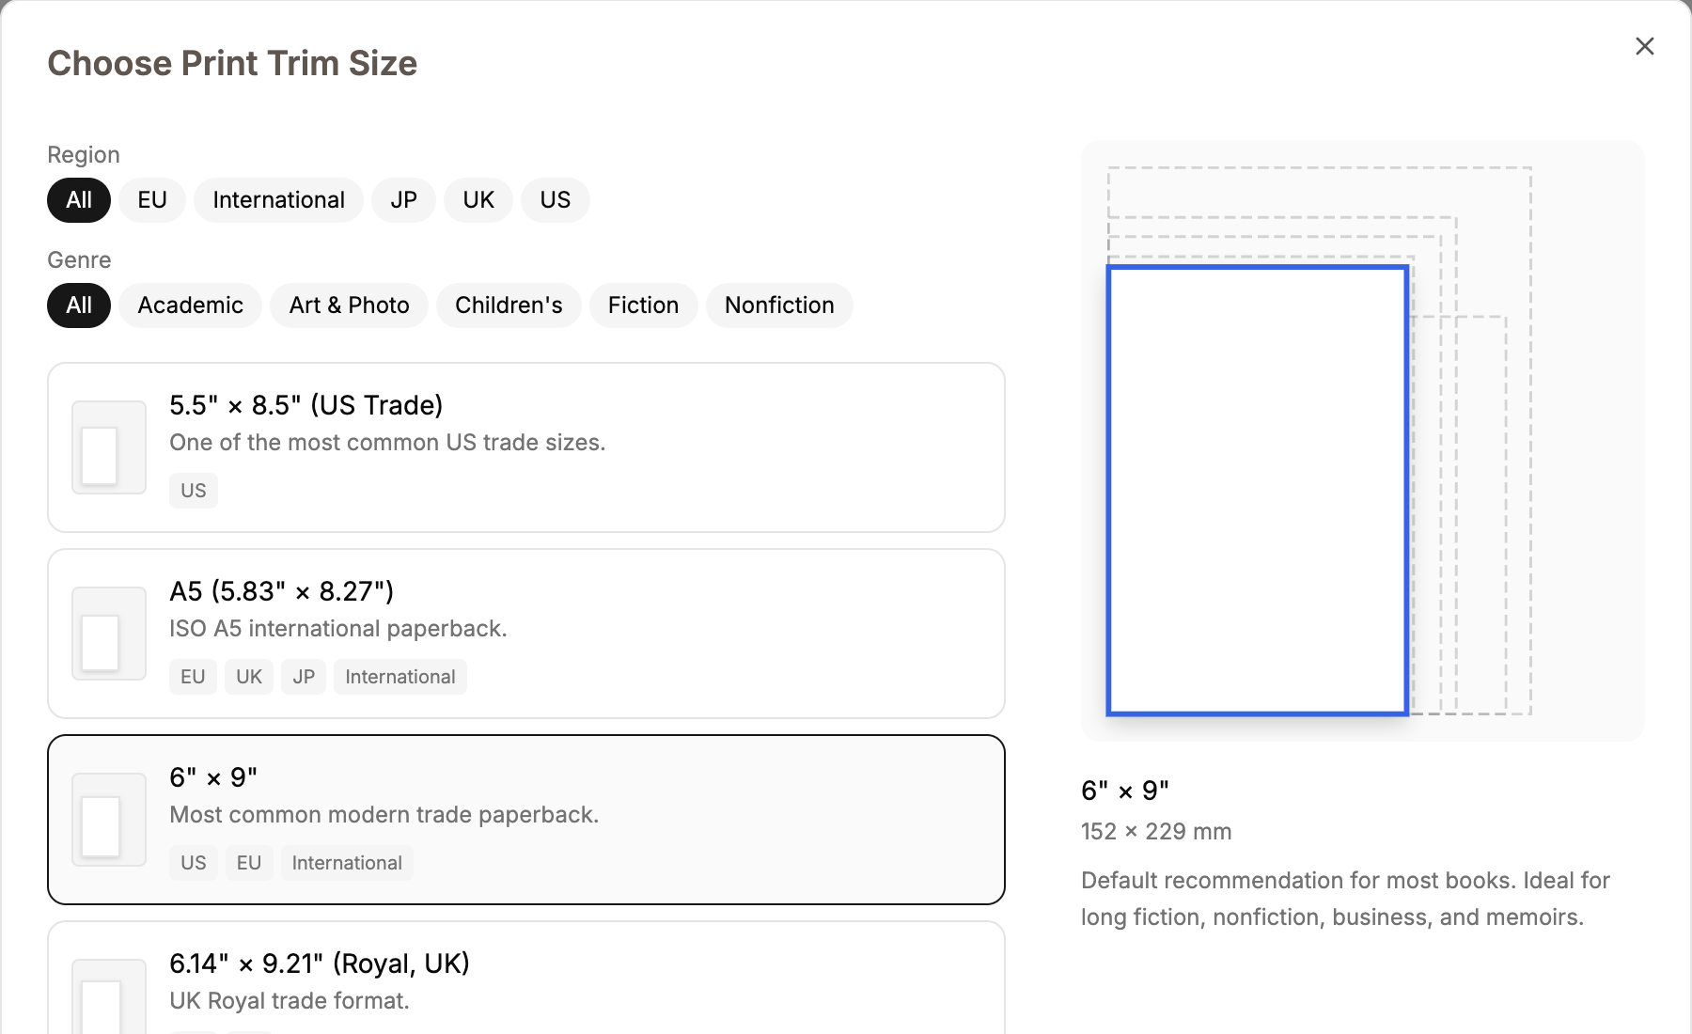This screenshot has width=1692, height=1034.
Task: Filter genre by Academic
Action: [191, 305]
